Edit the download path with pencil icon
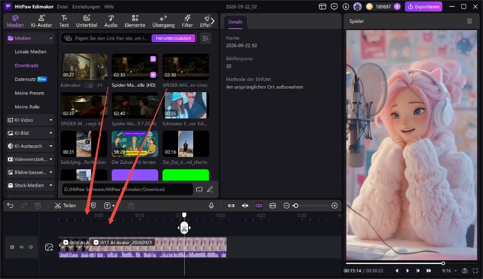This screenshot has width=483, height=279. tap(210, 189)
